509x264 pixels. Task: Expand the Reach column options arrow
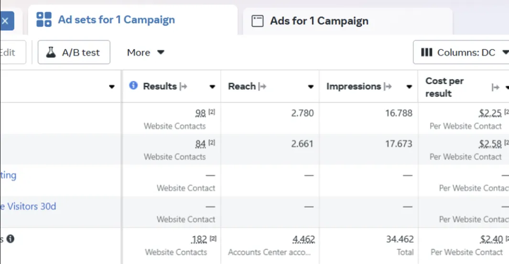311,87
